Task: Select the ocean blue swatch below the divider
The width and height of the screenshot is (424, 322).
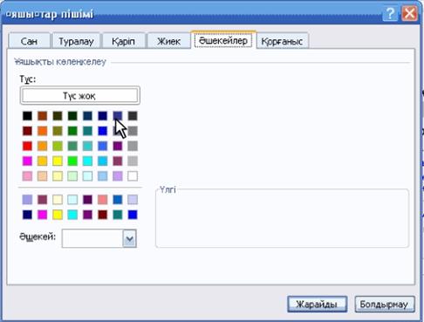Action: [x=118, y=200]
